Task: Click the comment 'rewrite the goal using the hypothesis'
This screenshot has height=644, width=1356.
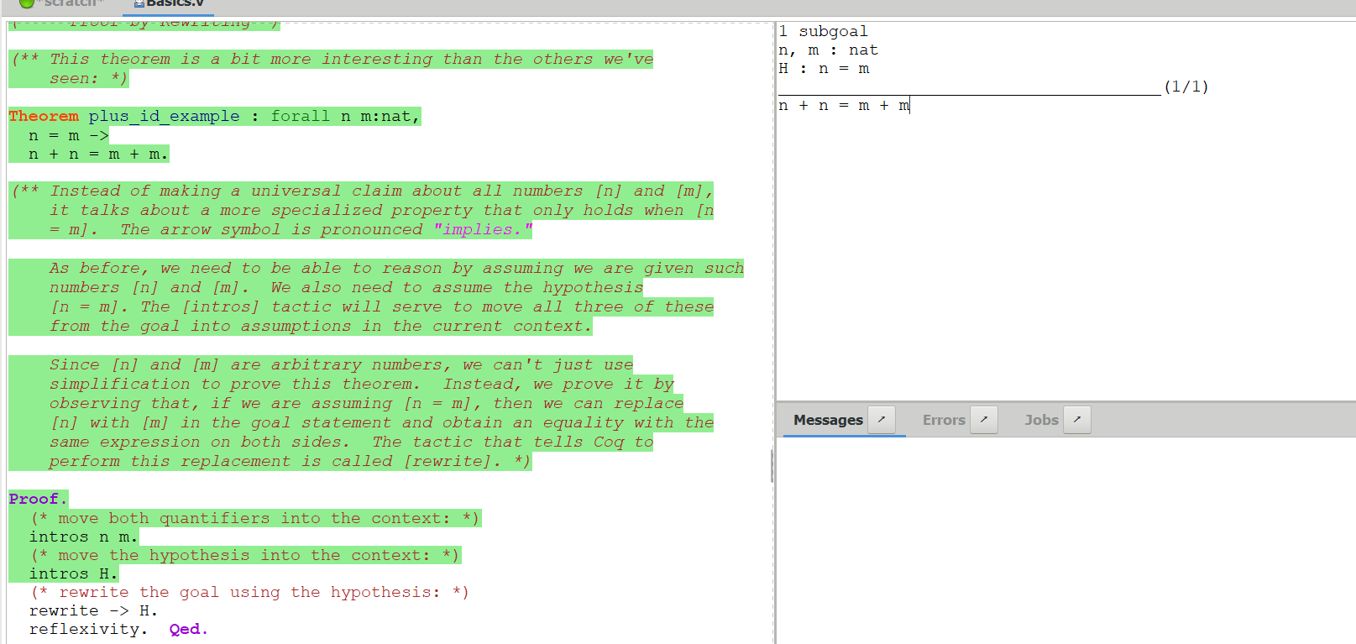Action: pyautogui.click(x=250, y=593)
